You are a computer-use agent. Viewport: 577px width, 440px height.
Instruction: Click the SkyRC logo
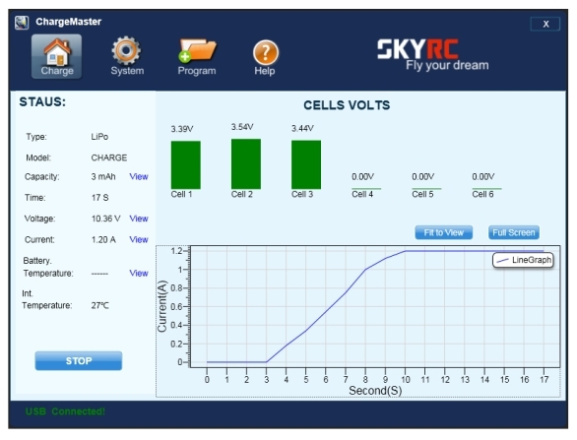click(x=433, y=54)
